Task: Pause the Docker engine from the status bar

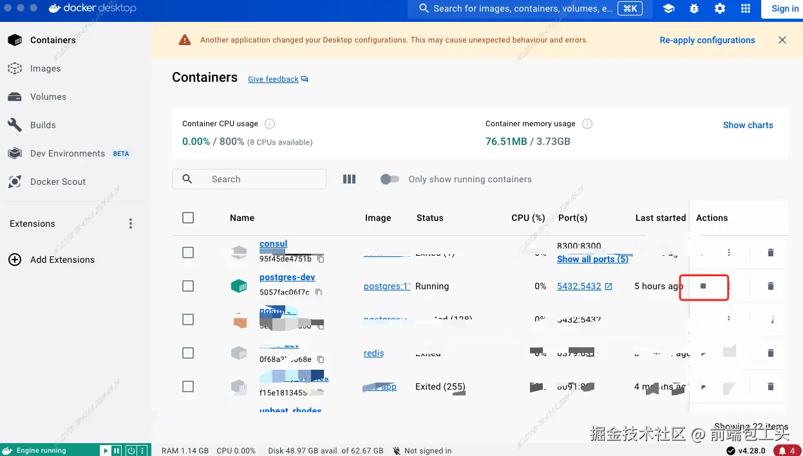Action: 117,450
